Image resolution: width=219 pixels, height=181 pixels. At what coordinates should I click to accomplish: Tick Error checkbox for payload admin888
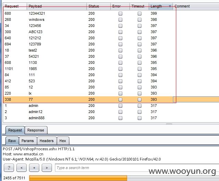tap(120, 118)
